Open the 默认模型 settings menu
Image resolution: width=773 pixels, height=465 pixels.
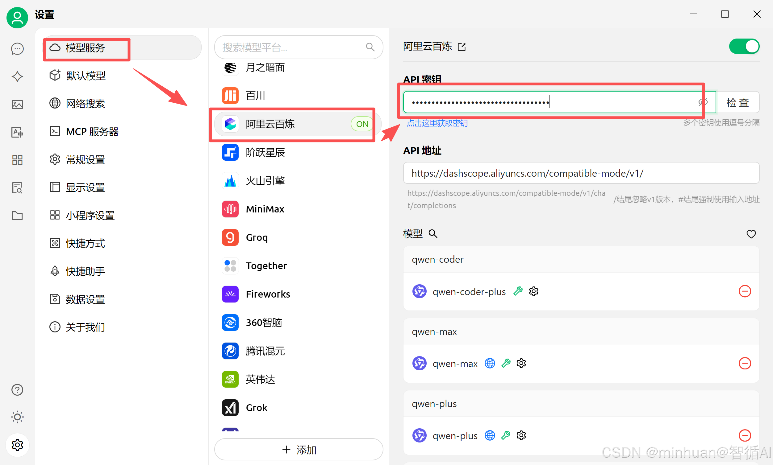[x=86, y=76]
